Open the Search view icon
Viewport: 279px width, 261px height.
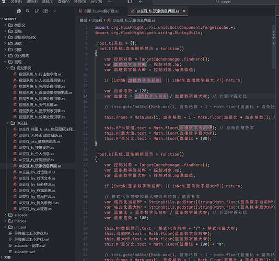click(28, 11)
